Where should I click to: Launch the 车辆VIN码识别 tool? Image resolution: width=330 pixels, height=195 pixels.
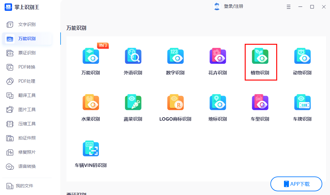91,149
